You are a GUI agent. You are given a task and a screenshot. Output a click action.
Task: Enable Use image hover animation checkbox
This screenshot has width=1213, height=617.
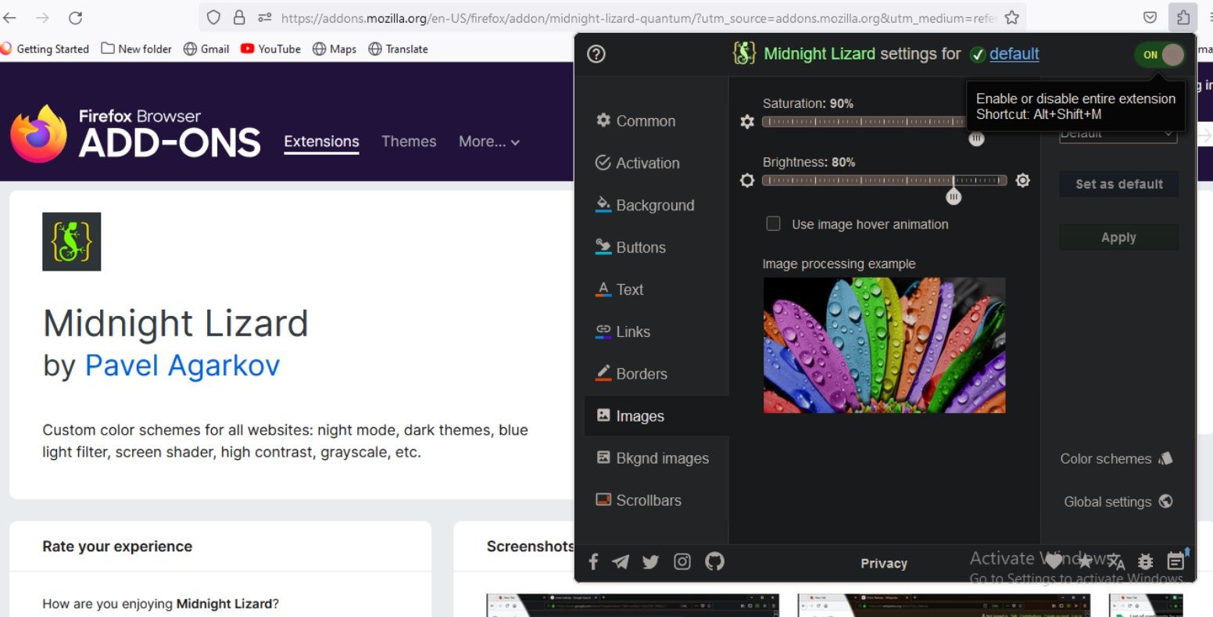[x=774, y=224]
